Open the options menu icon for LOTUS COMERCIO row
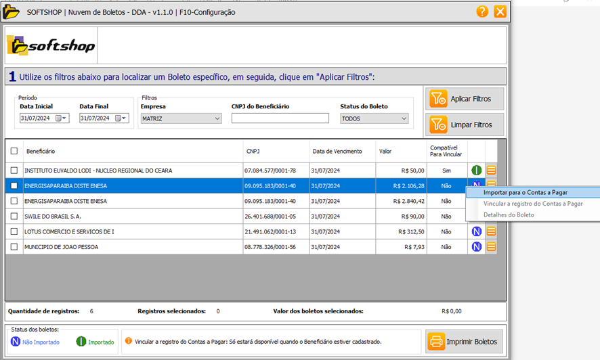 coord(492,231)
